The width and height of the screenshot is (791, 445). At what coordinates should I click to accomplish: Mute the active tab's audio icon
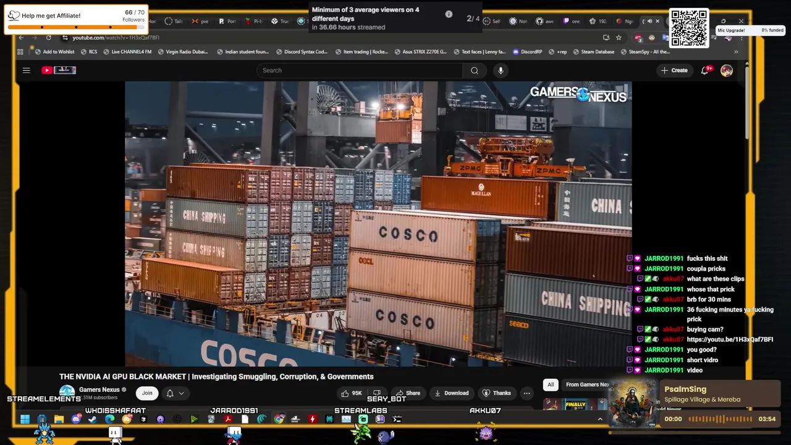tap(650, 22)
